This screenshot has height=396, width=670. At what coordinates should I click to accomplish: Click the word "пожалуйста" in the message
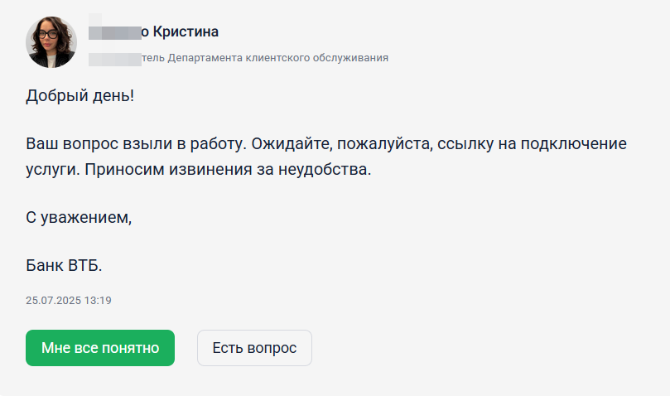pyautogui.click(x=382, y=143)
